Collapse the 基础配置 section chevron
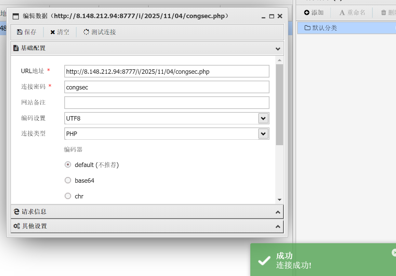Viewport: 396px width, 276px height. coord(278,49)
